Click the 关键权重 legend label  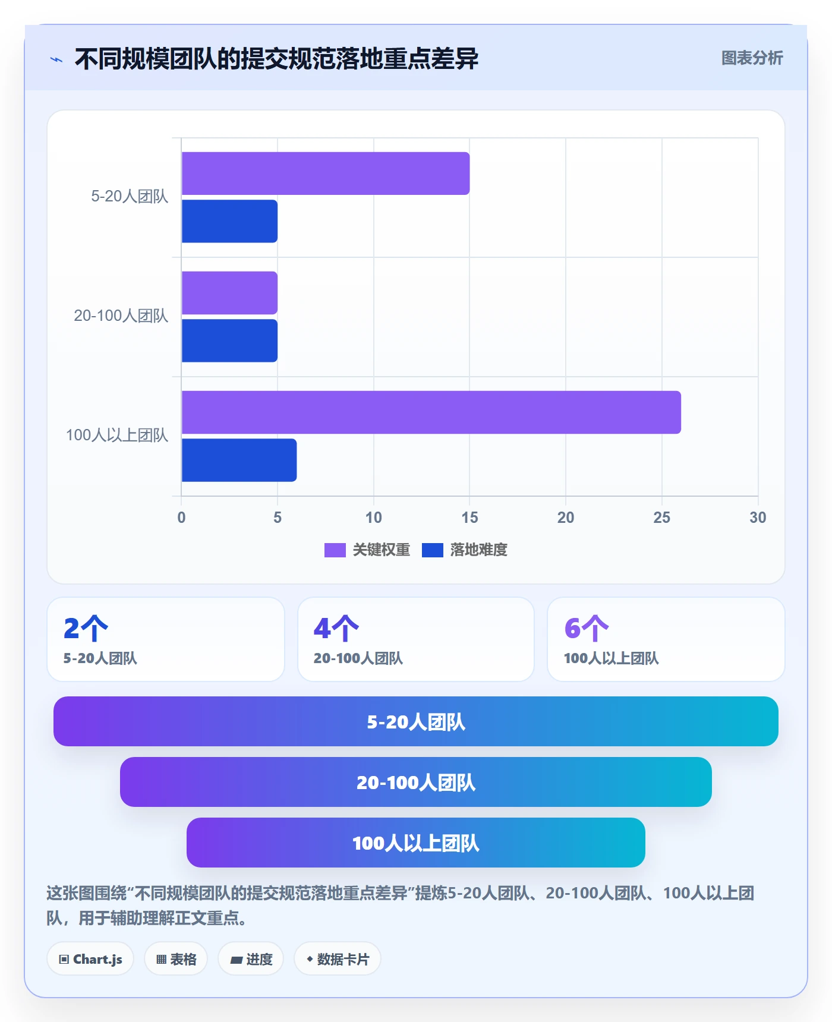tap(382, 550)
